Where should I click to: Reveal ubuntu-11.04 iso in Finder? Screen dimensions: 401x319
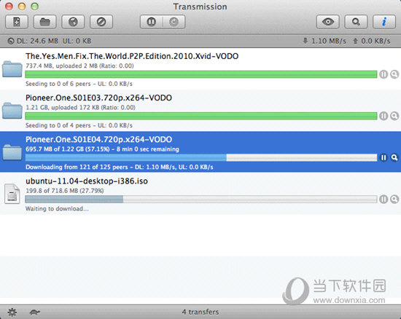point(394,200)
